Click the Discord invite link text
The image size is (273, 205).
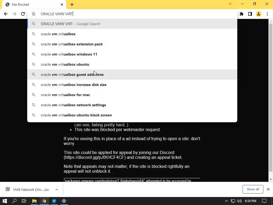point(95,157)
